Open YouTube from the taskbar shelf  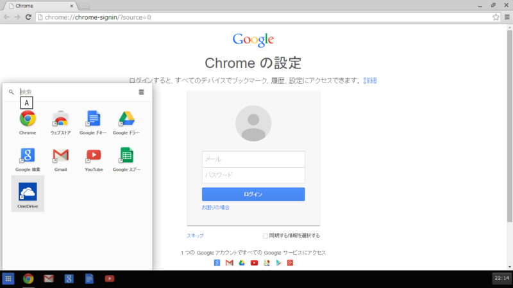(x=109, y=278)
